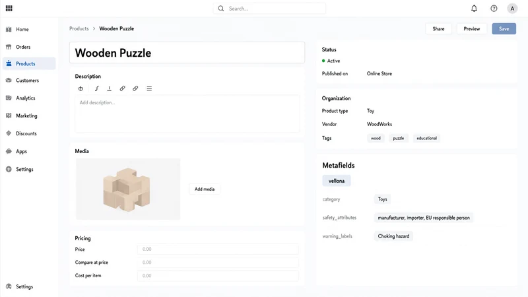Click the green Active status dot
Viewport: 528px width, 297px height.
click(323, 61)
